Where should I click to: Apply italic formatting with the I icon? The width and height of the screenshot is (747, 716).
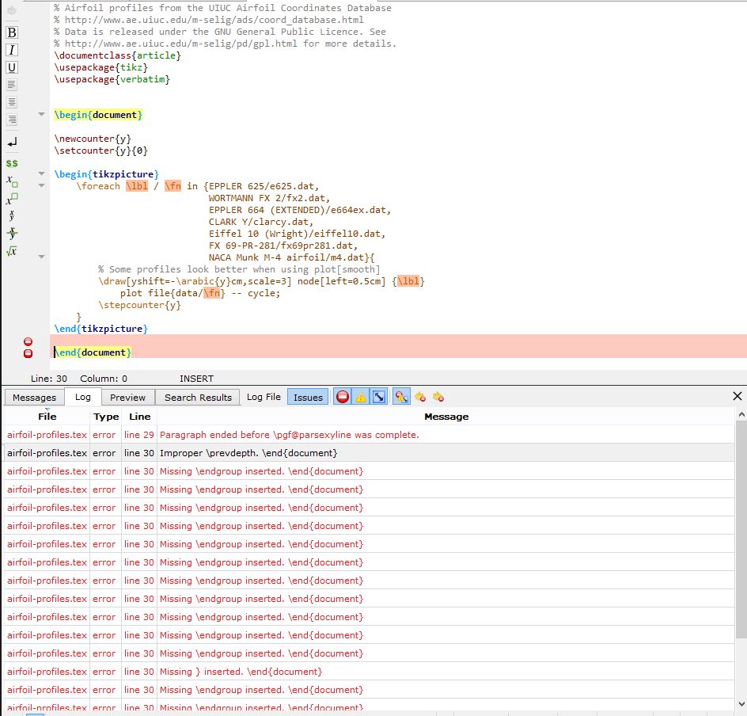tap(12, 50)
